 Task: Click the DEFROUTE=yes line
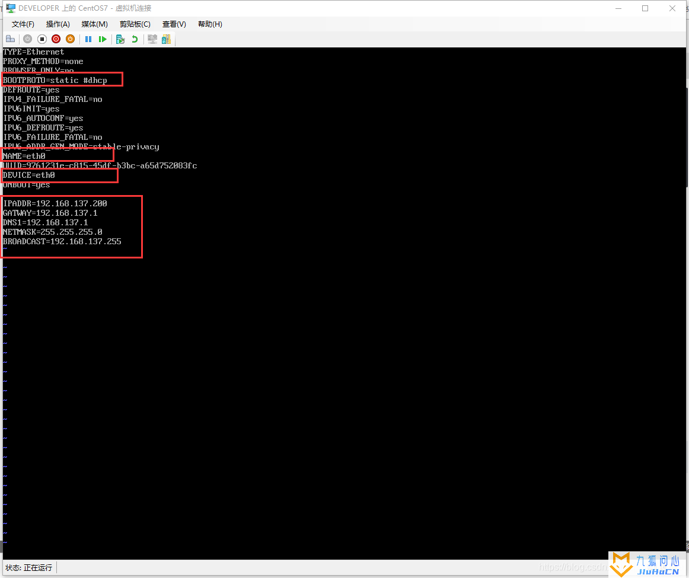pos(31,90)
